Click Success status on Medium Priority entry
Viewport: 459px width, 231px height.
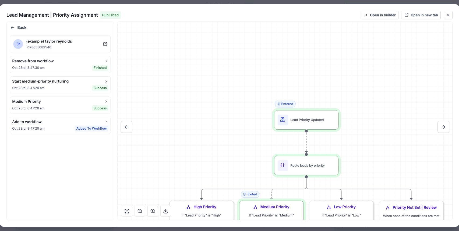tap(100, 108)
